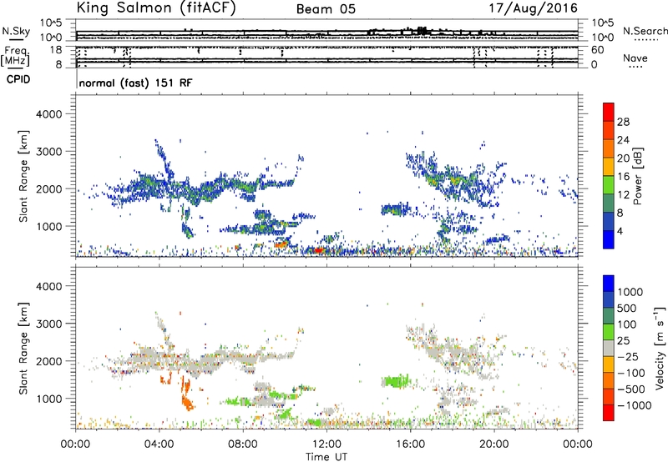Click the "-1000" value on the velocity scale

point(635,405)
